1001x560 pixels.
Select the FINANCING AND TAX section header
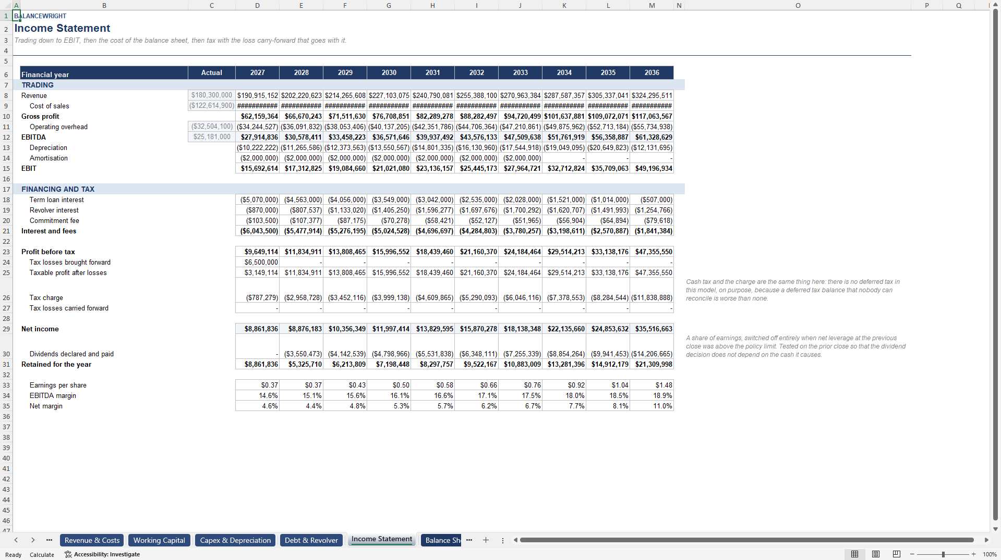coord(58,189)
